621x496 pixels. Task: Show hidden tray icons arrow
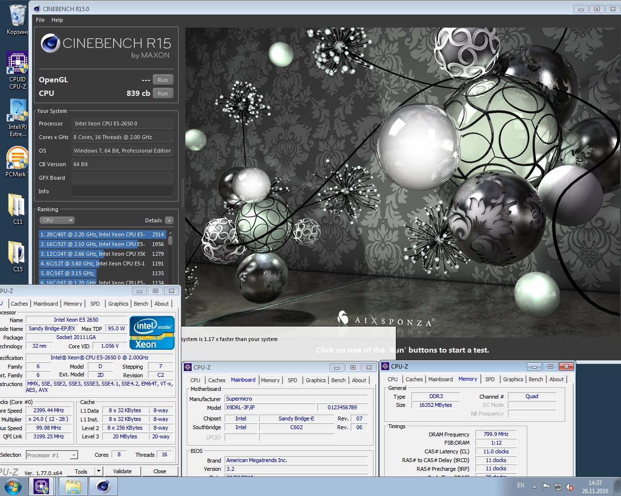[x=534, y=487]
